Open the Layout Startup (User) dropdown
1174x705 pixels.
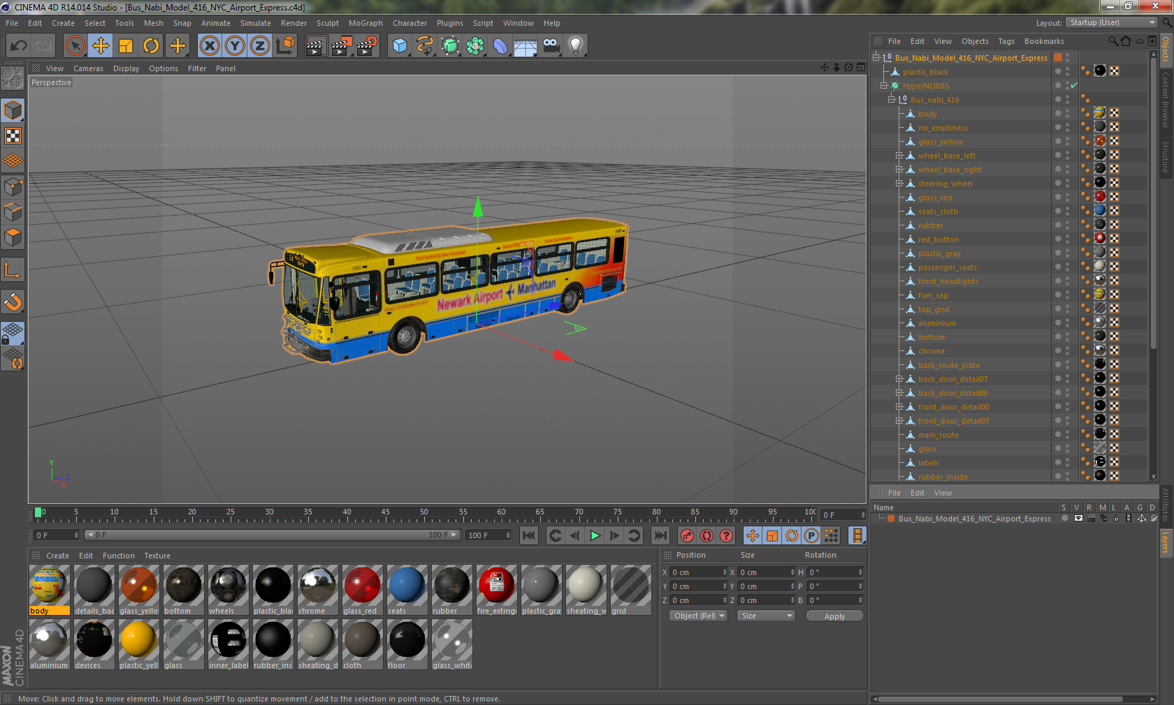click(x=1113, y=23)
